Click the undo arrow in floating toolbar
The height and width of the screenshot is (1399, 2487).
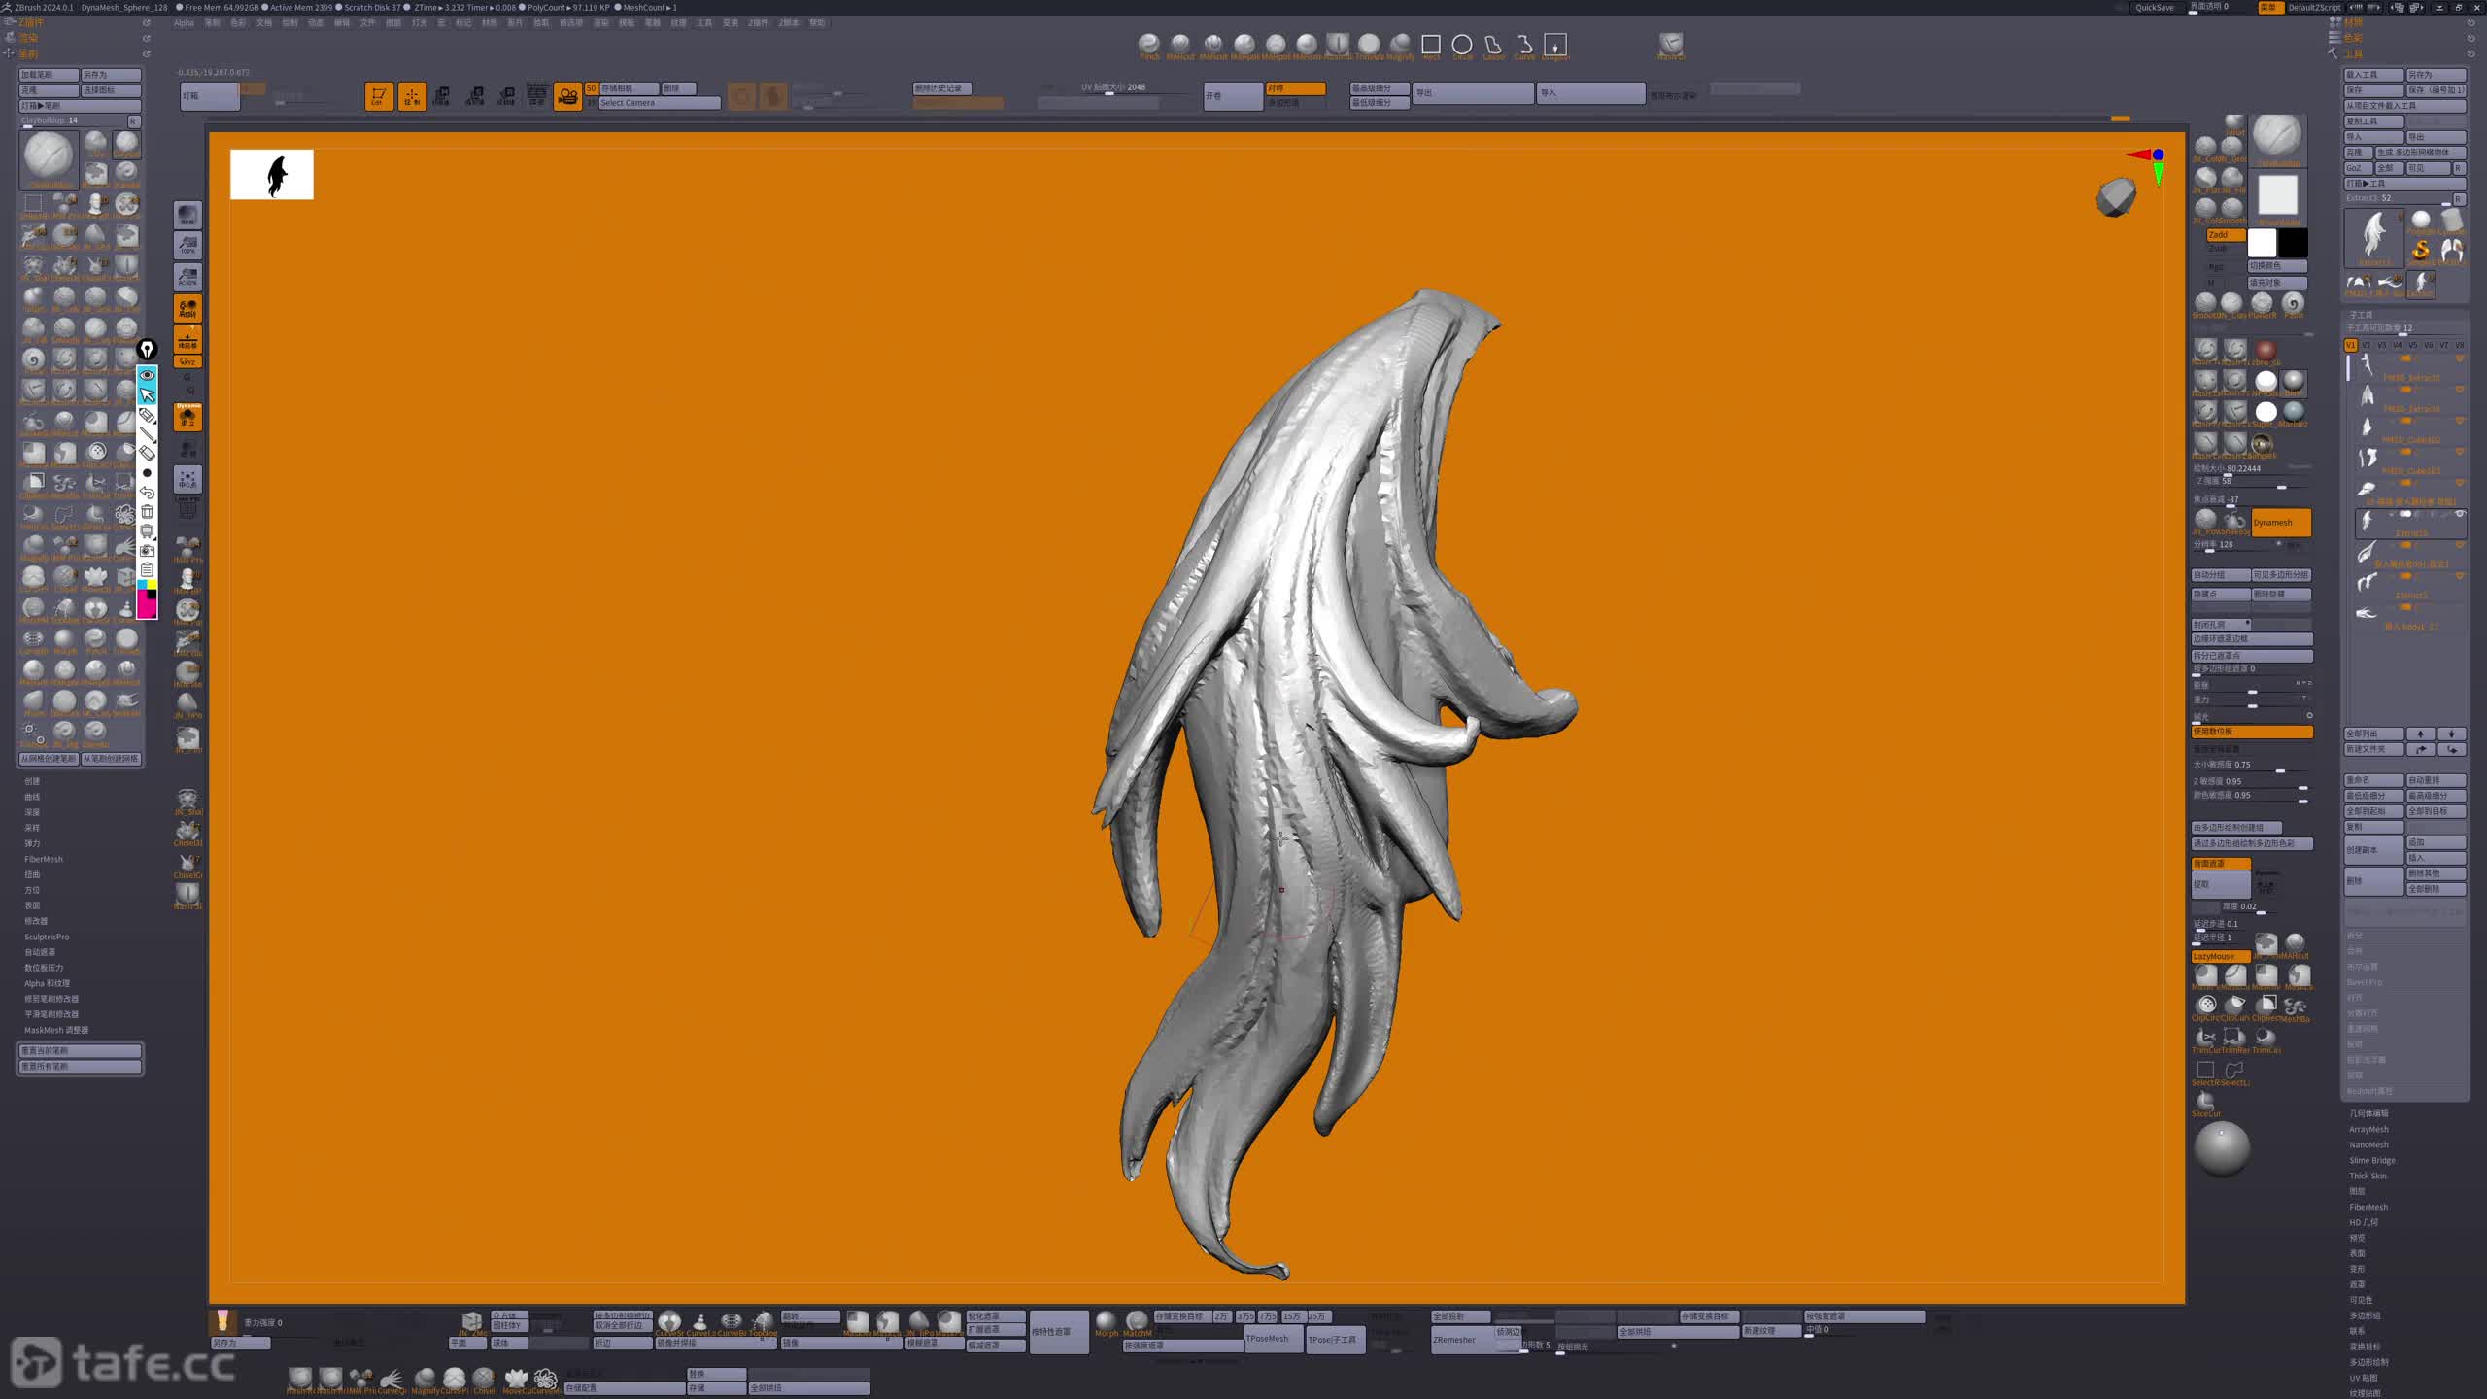(x=147, y=493)
